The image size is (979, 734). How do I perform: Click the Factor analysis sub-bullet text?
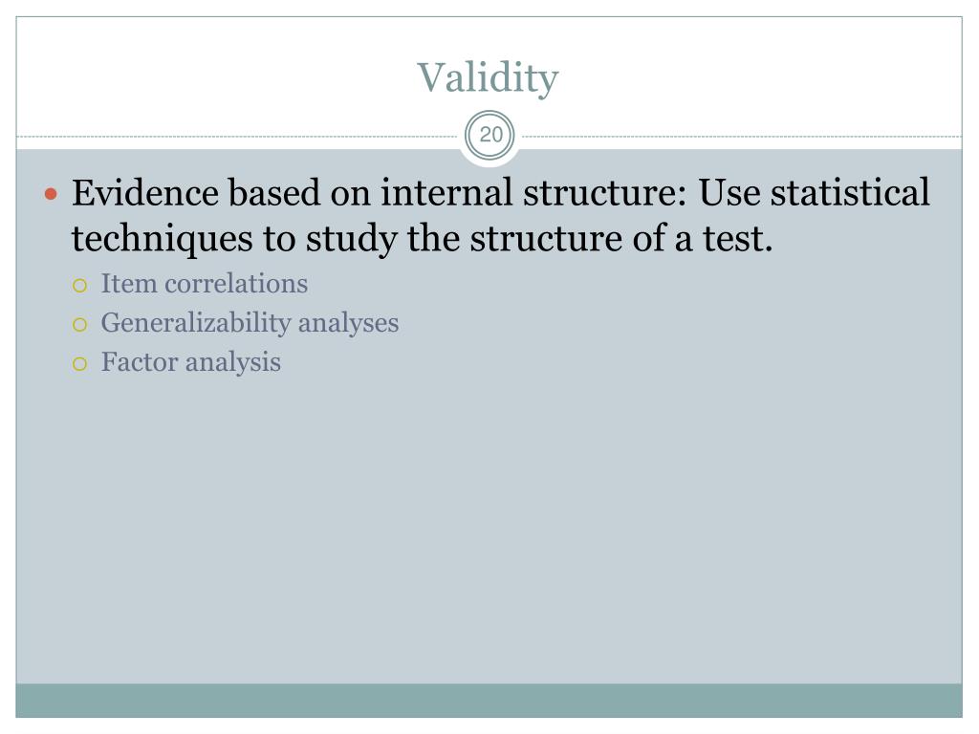click(191, 362)
